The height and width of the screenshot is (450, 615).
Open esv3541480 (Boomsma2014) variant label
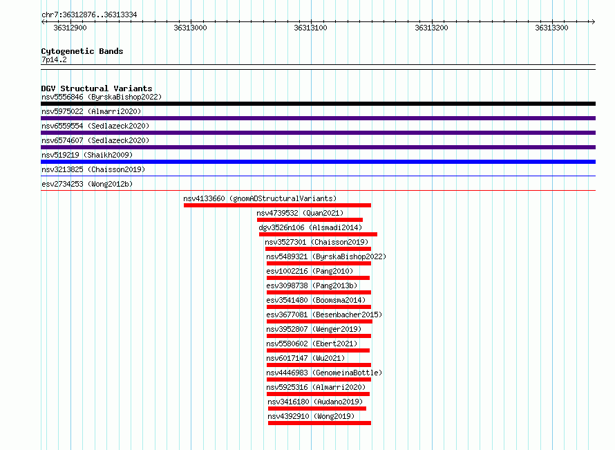point(316,300)
